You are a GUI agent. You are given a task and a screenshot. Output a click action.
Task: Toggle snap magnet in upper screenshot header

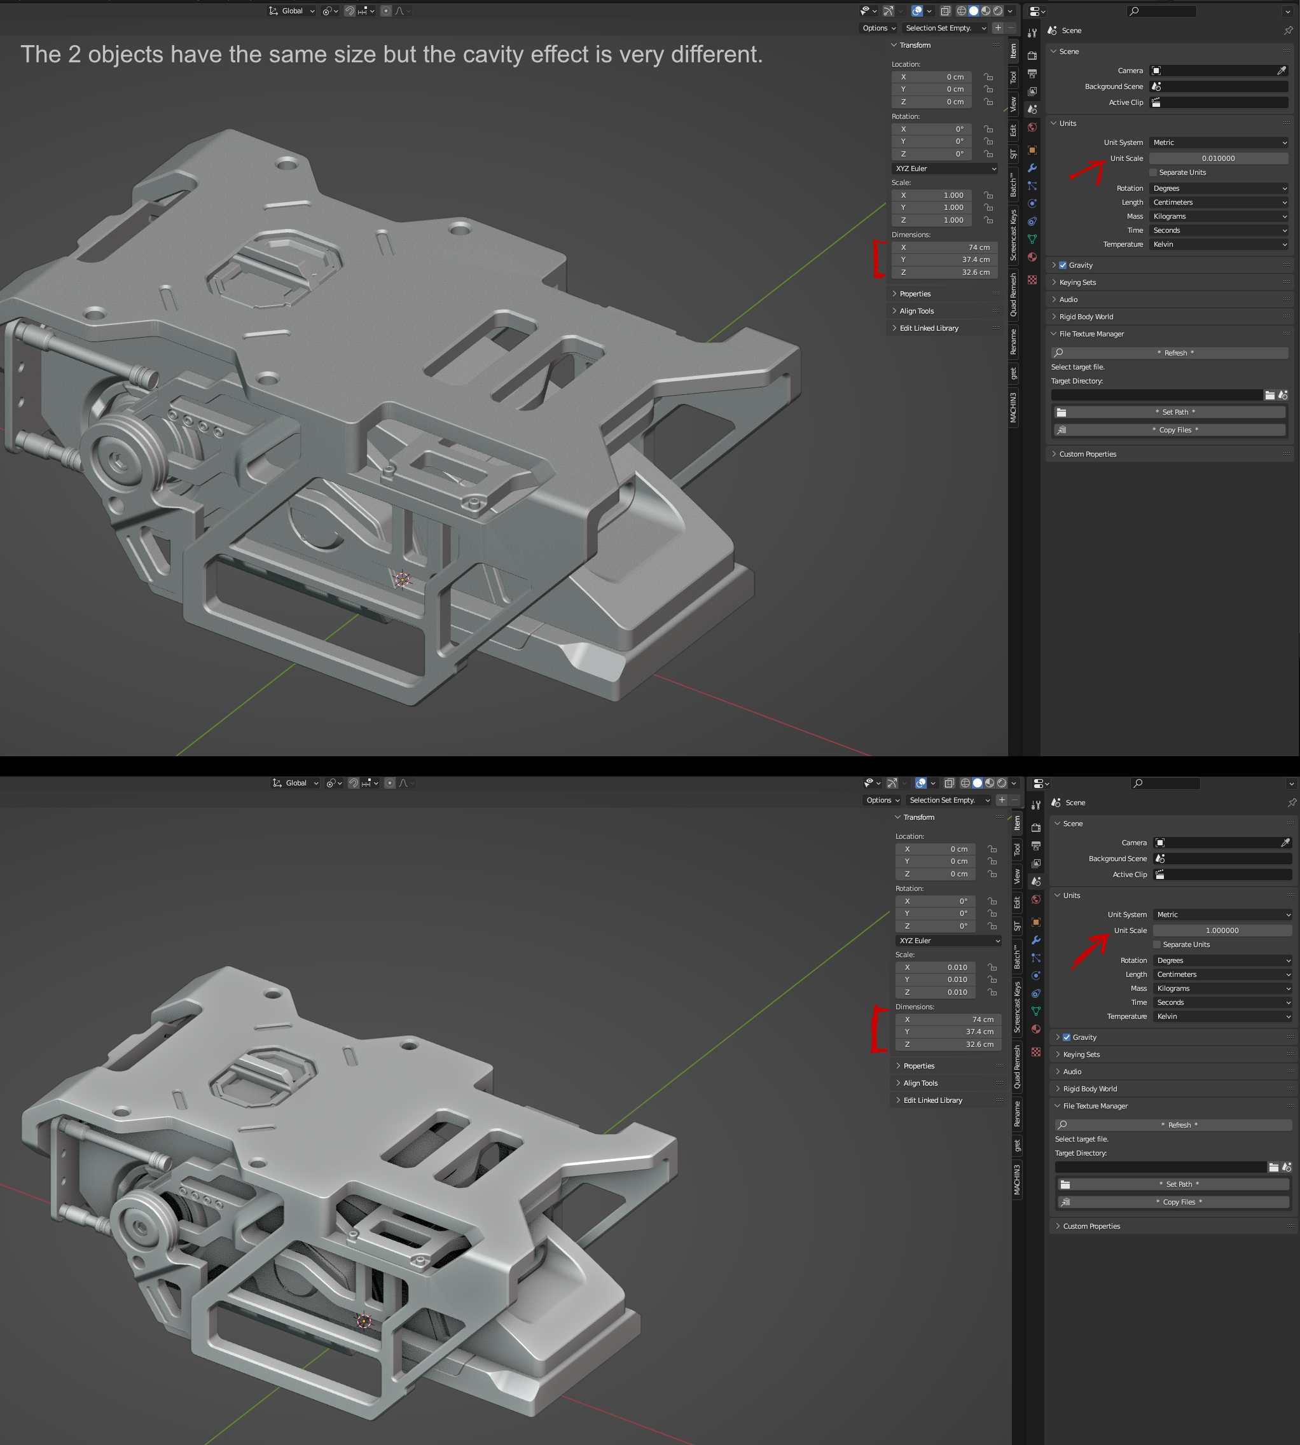click(349, 11)
